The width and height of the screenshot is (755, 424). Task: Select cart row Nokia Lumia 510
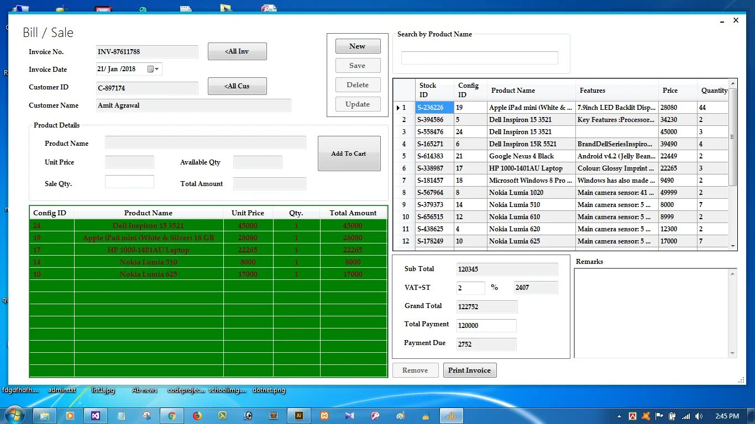(x=208, y=262)
